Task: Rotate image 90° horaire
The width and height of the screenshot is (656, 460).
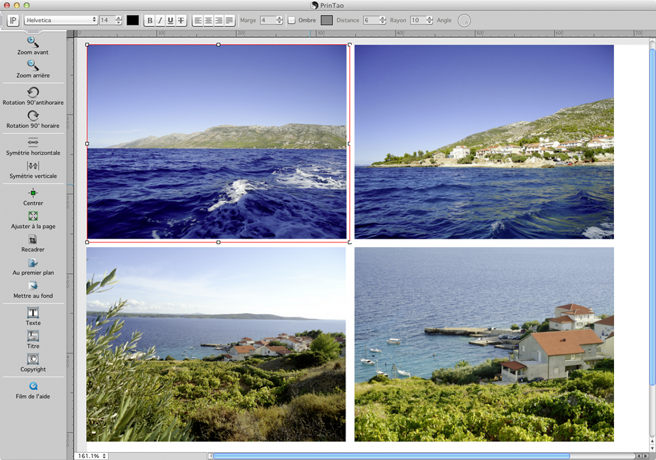Action: point(33,115)
